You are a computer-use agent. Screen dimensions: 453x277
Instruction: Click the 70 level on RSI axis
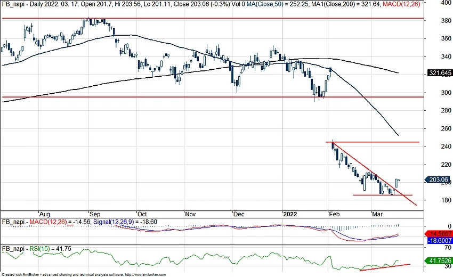click(x=448, y=248)
